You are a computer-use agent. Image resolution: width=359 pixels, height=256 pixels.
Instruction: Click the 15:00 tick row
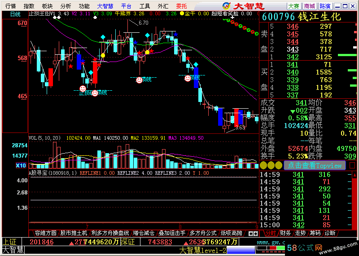pyautogui.click(x=306, y=225)
